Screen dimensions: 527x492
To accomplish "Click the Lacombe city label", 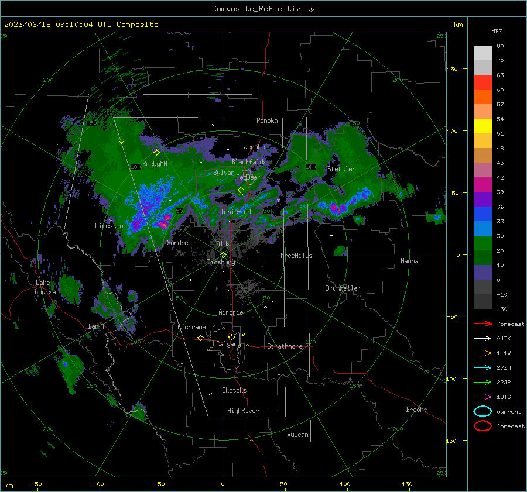I will [252, 147].
